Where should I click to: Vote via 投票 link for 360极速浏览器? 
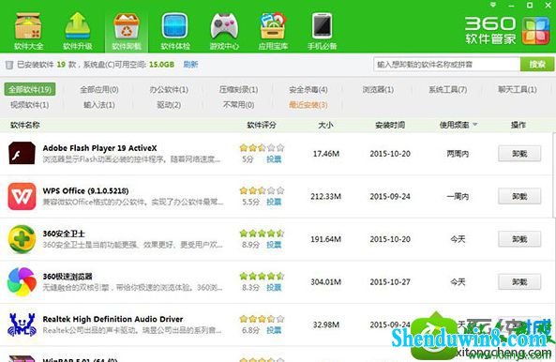pyautogui.click(x=274, y=288)
